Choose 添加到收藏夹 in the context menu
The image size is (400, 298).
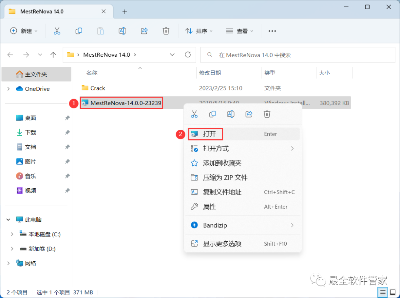pos(243,163)
